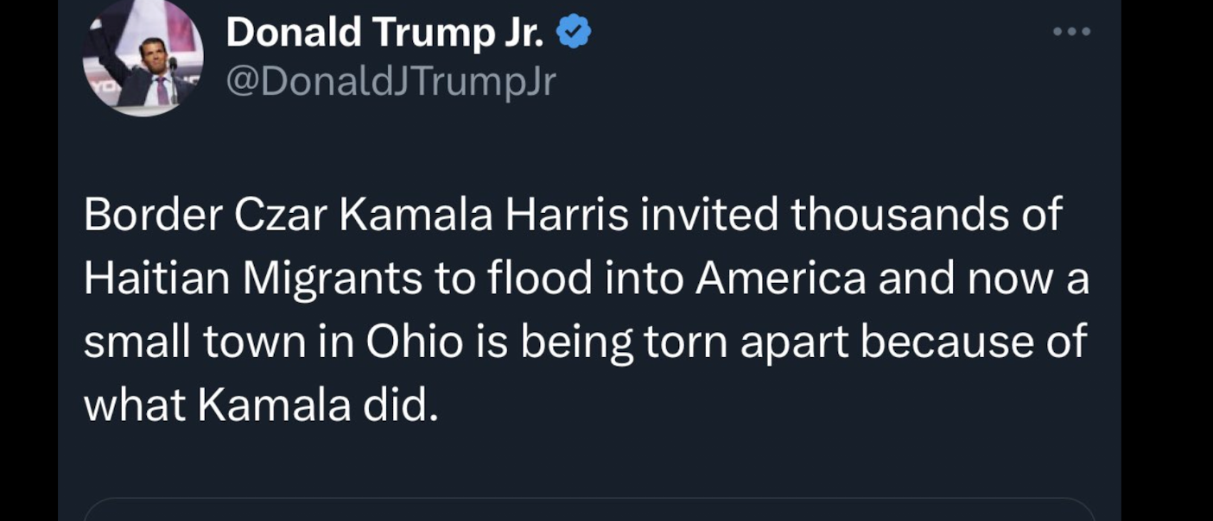Click the blue verified checkmark badge

click(x=574, y=33)
